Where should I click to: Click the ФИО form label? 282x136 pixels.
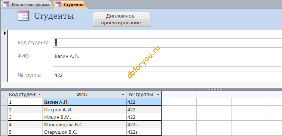point(23,56)
